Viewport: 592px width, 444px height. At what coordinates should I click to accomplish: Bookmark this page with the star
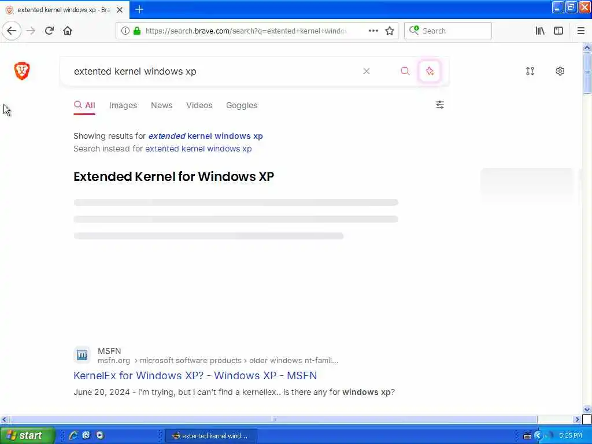pos(390,31)
